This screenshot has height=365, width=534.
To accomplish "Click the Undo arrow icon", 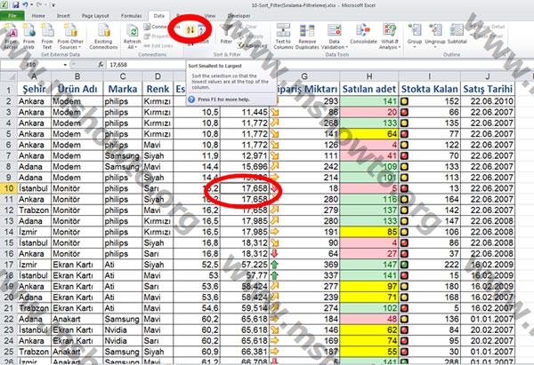I will [25, 4].
